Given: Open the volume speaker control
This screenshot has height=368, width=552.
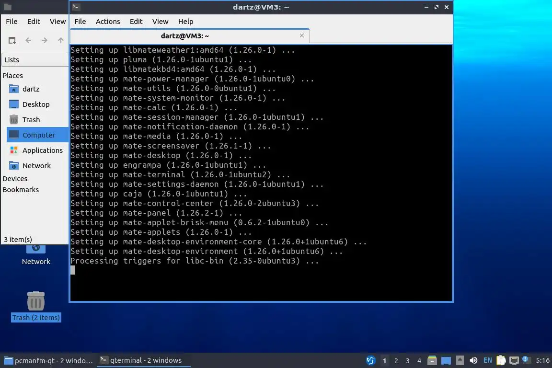Looking at the screenshot, I should click(x=473, y=360).
